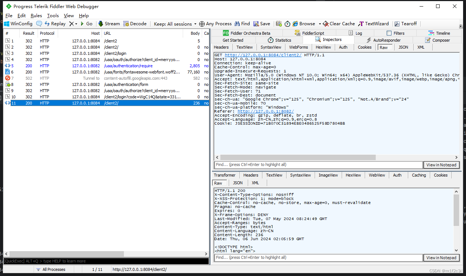Click the comment speech bubble icon
The image size is (466, 276).
coord(39,24)
